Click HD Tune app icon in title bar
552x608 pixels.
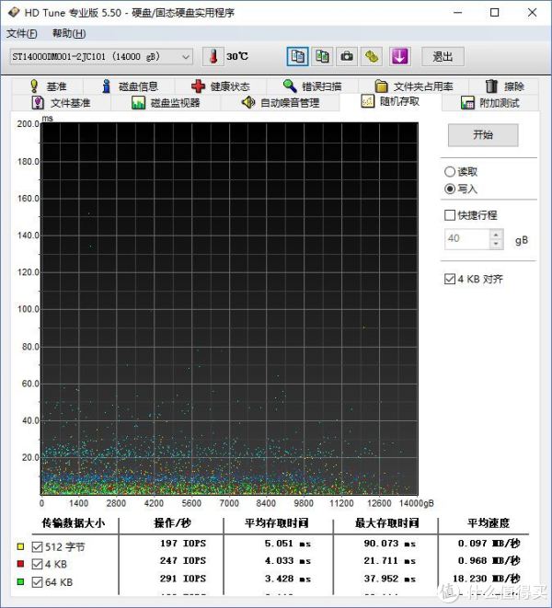click(x=13, y=12)
